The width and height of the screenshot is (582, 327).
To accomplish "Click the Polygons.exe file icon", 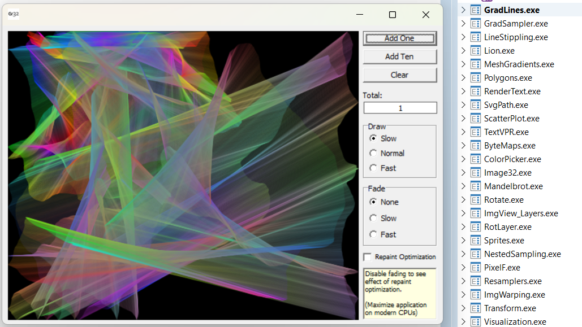I will [476, 78].
